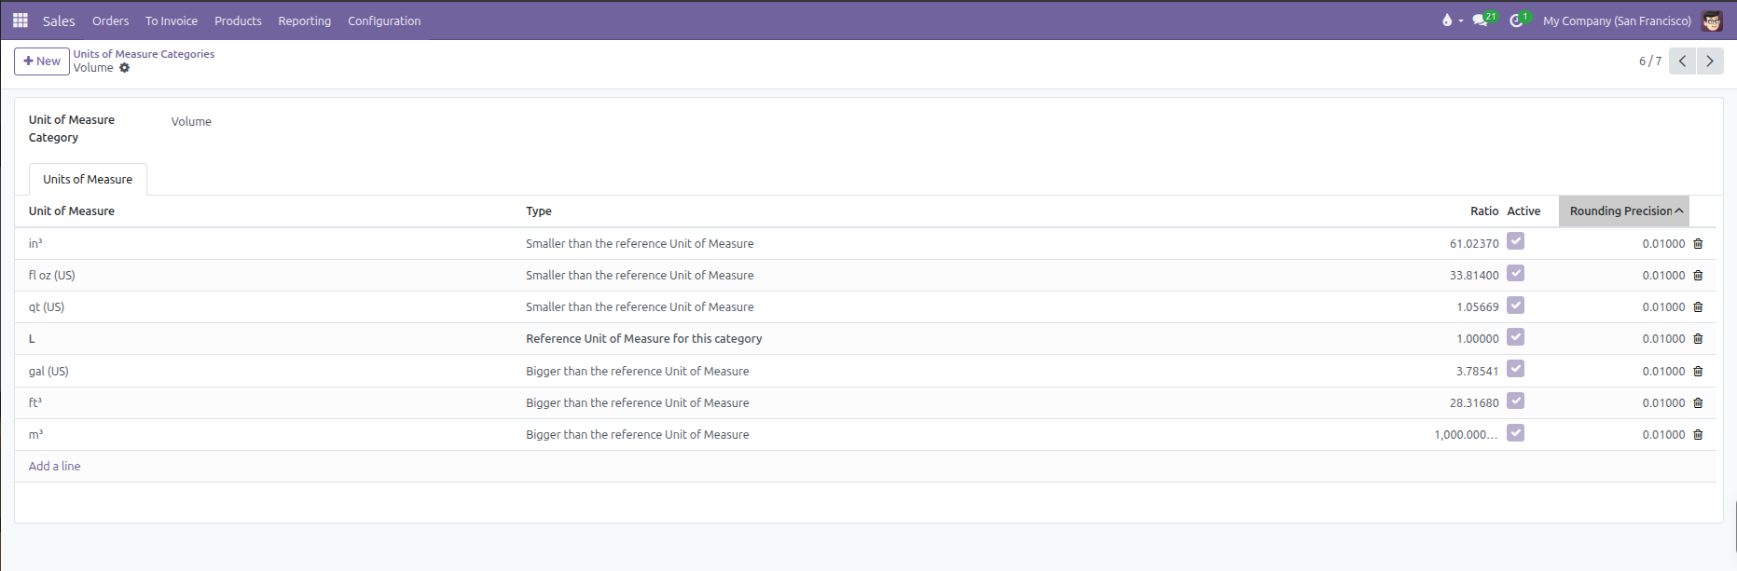Delete the gal (US) row

(x=1698, y=372)
